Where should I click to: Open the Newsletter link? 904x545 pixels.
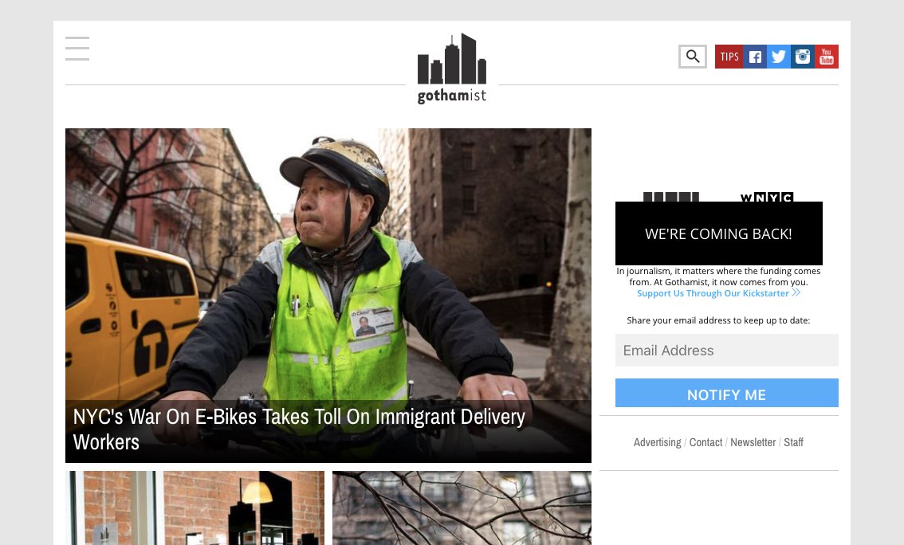[x=753, y=442]
